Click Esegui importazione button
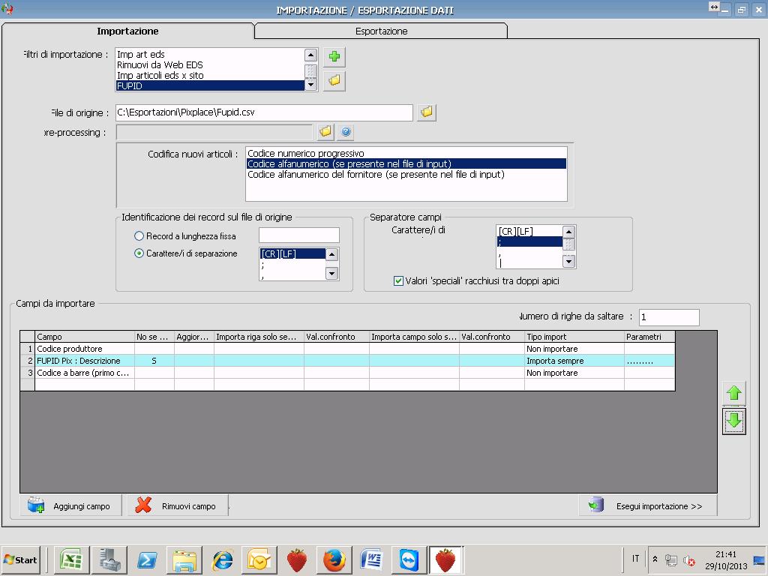The width and height of the screenshot is (768, 576). coord(647,505)
